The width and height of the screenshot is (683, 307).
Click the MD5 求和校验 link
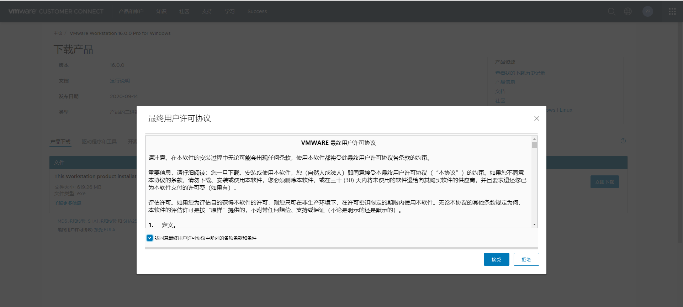(72, 221)
